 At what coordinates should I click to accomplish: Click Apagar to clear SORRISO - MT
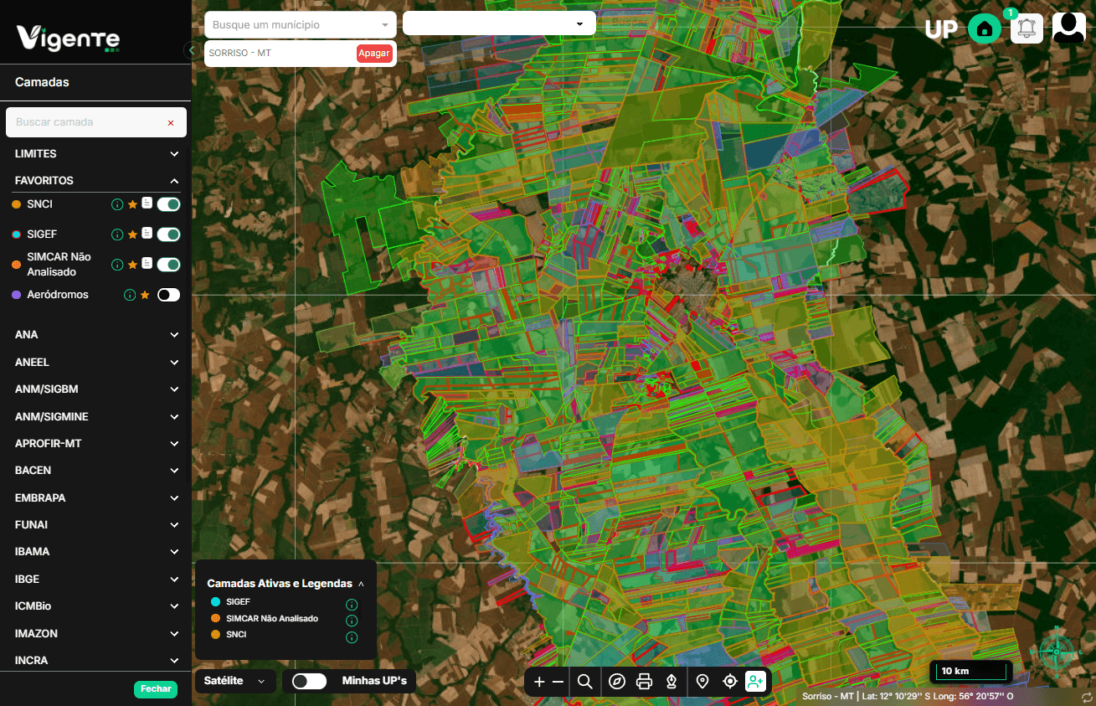click(x=374, y=53)
